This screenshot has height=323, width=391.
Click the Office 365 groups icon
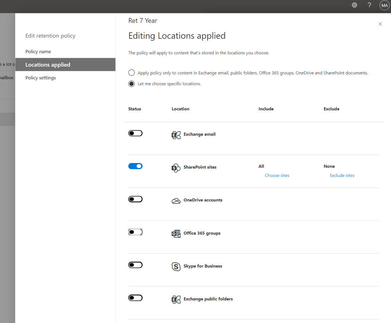pos(176,234)
